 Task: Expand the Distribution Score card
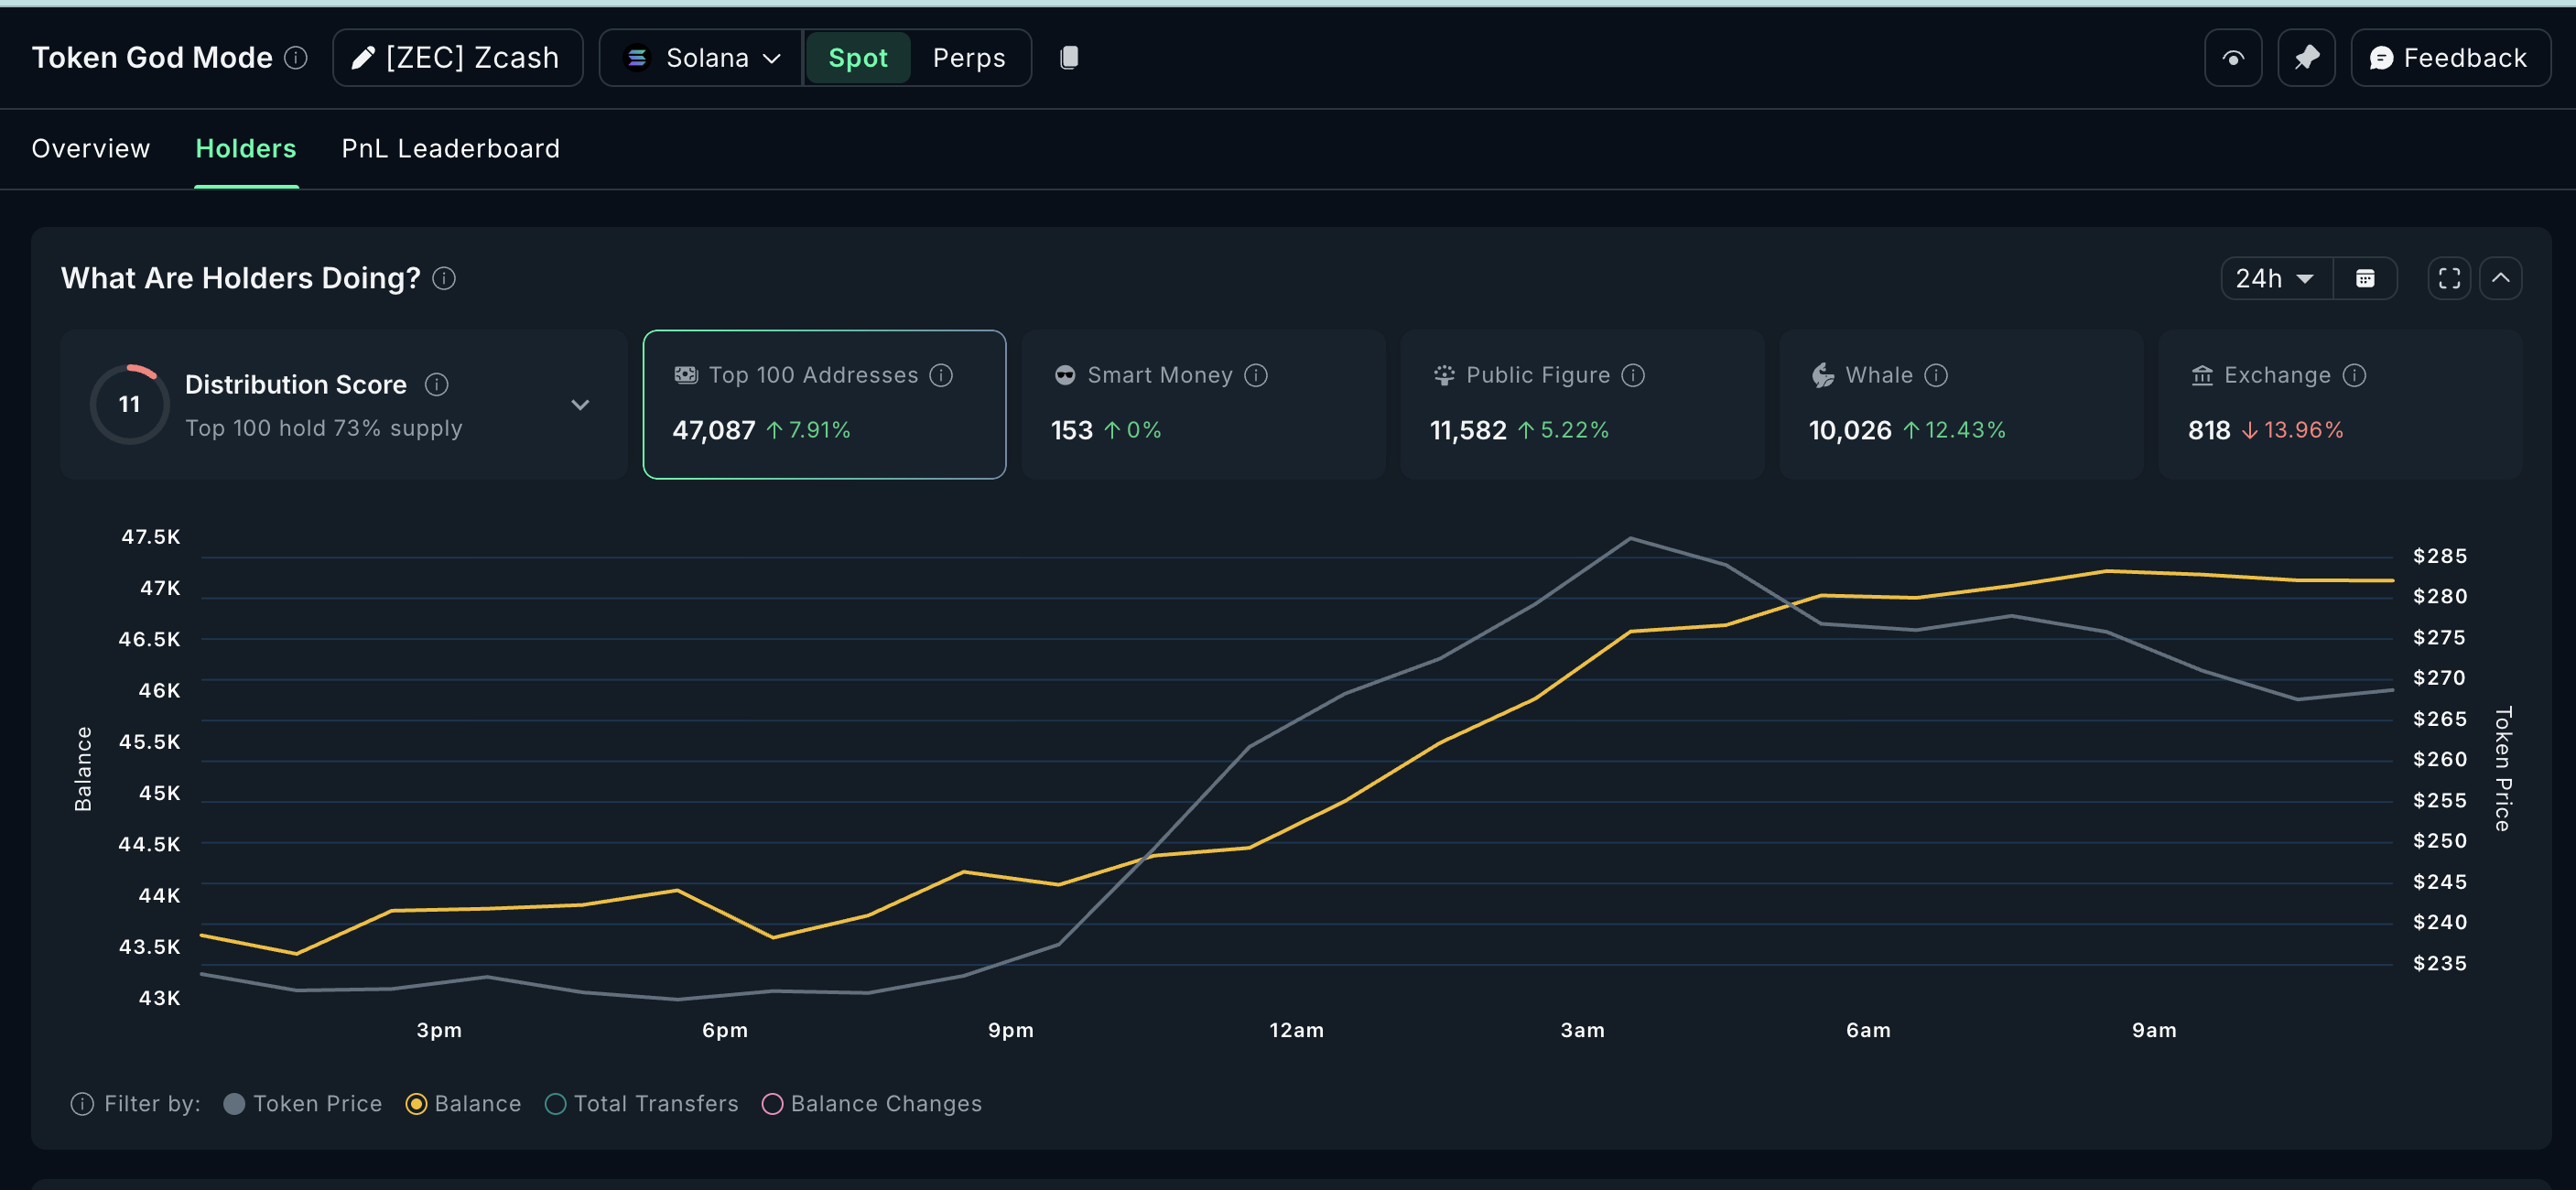pos(580,404)
